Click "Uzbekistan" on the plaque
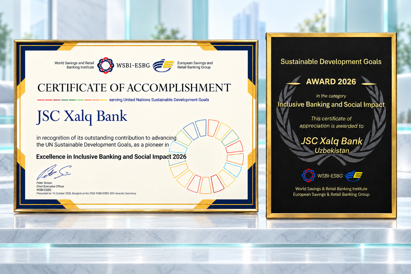This screenshot has width=411, height=274. tap(332, 151)
